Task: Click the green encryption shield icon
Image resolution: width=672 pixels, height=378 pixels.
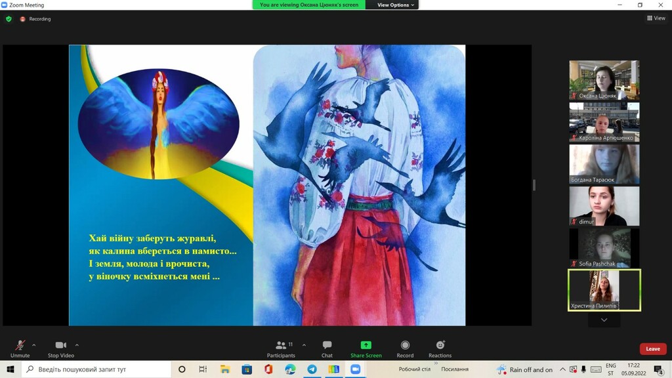Action: [x=9, y=19]
